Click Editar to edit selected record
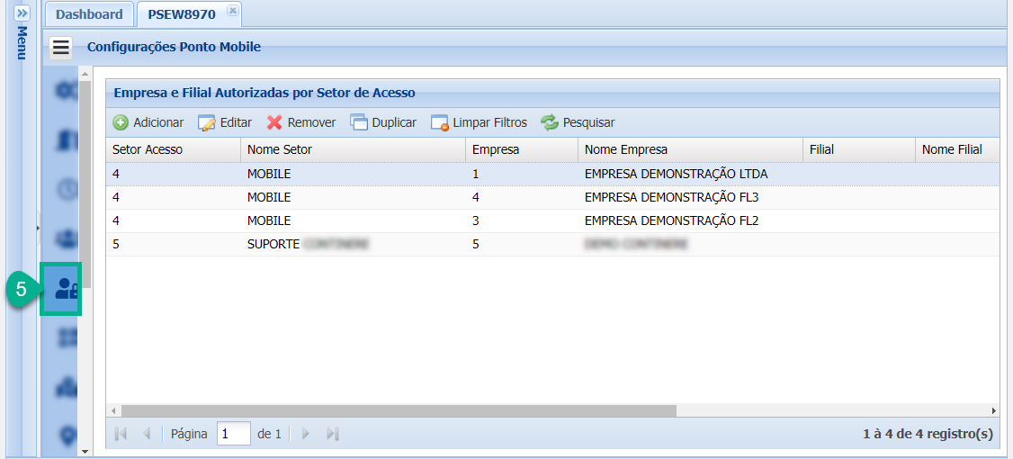Screen dimensions: 1013x459 [225, 122]
